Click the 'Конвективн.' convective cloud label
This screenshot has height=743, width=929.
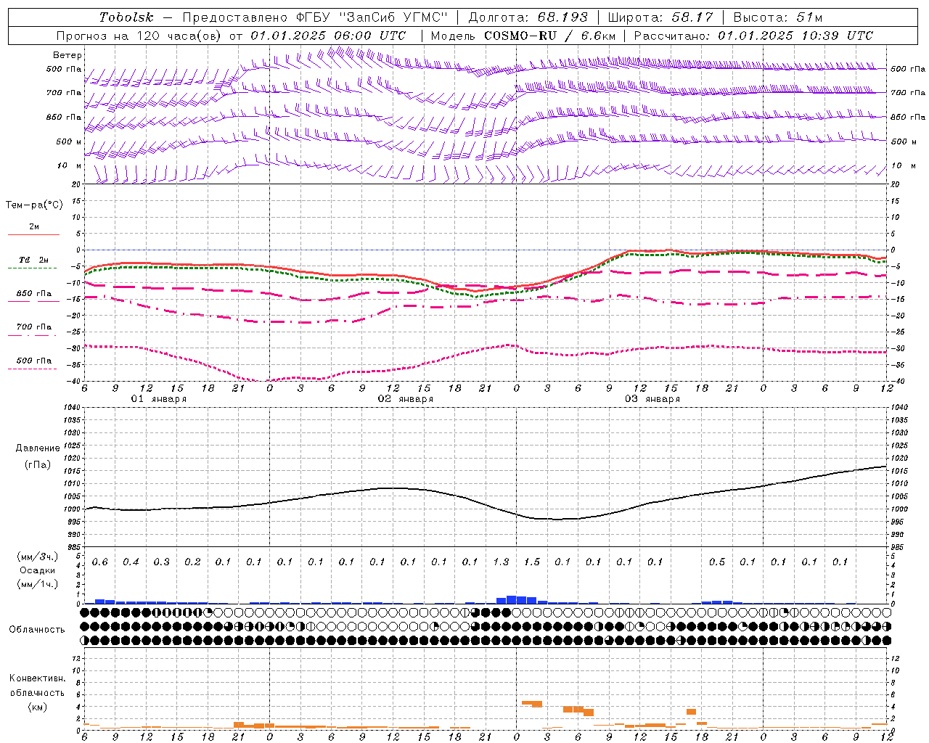click(37, 678)
